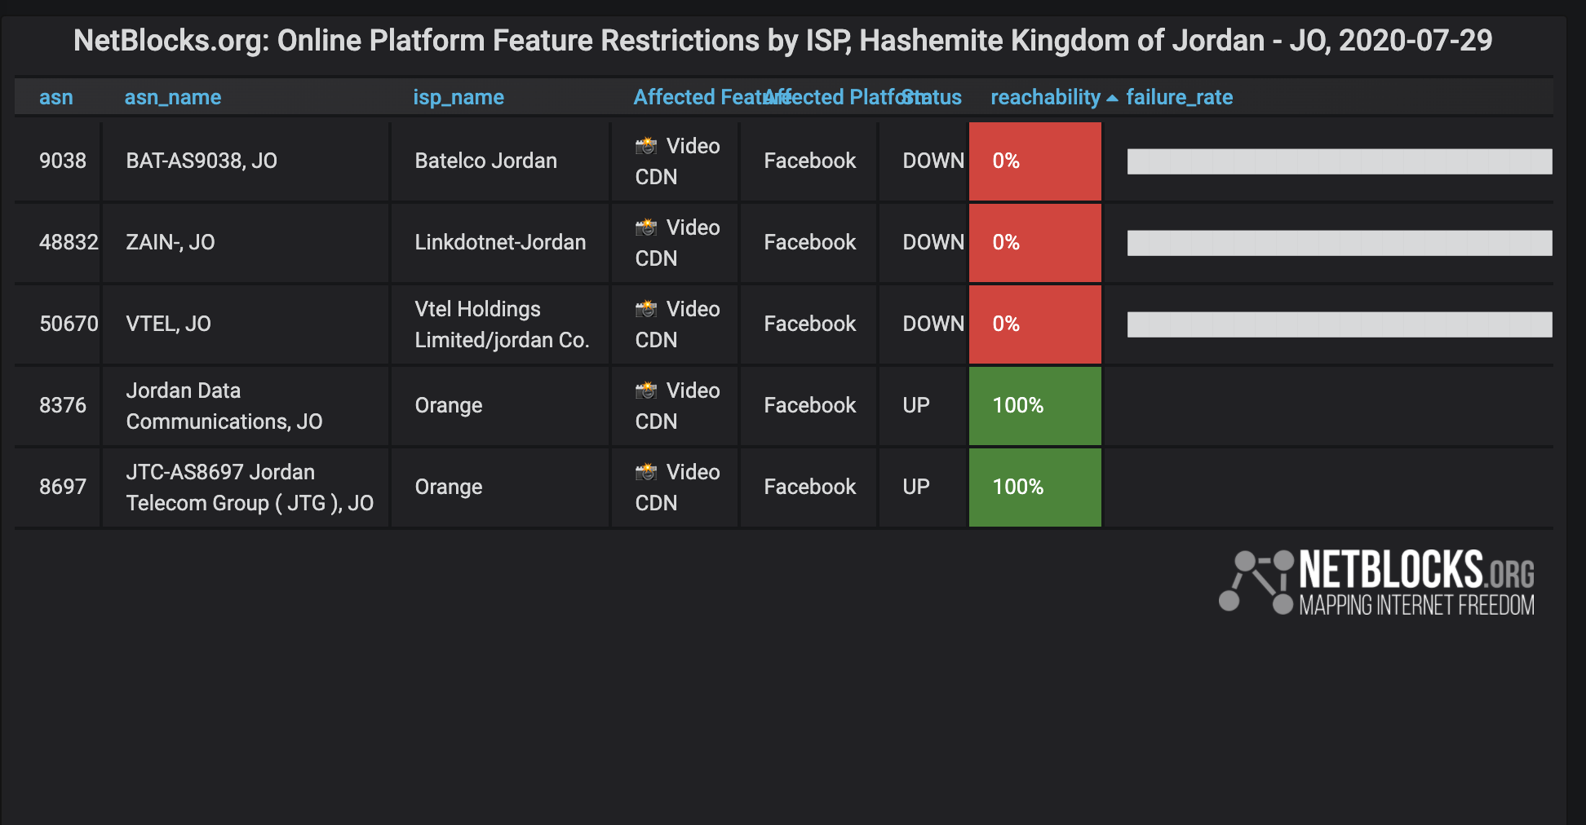Image resolution: width=1586 pixels, height=825 pixels.
Task: Click the reachability sort arrow indicator
Action: tap(1112, 98)
